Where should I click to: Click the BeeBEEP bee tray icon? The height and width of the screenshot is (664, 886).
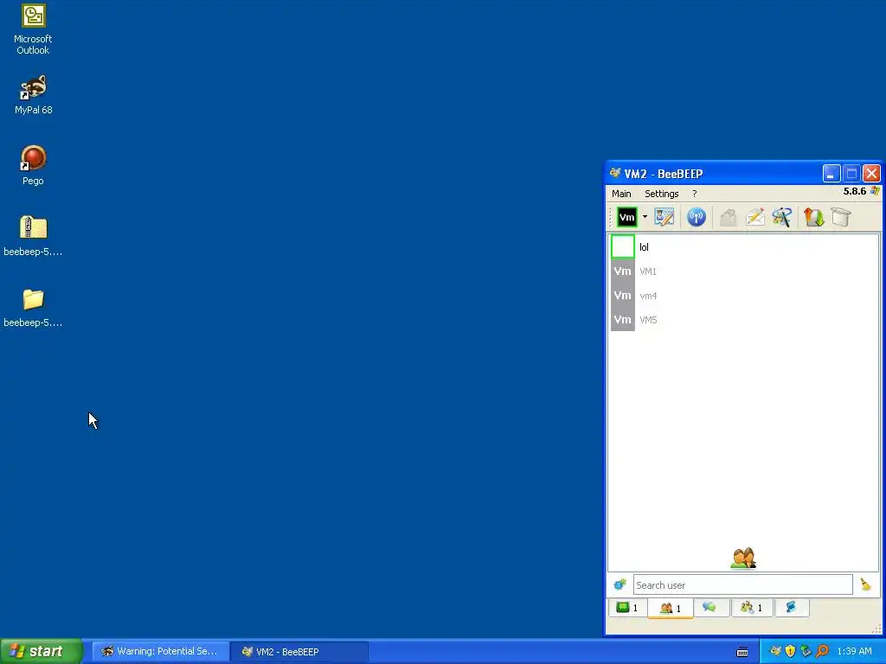click(776, 652)
